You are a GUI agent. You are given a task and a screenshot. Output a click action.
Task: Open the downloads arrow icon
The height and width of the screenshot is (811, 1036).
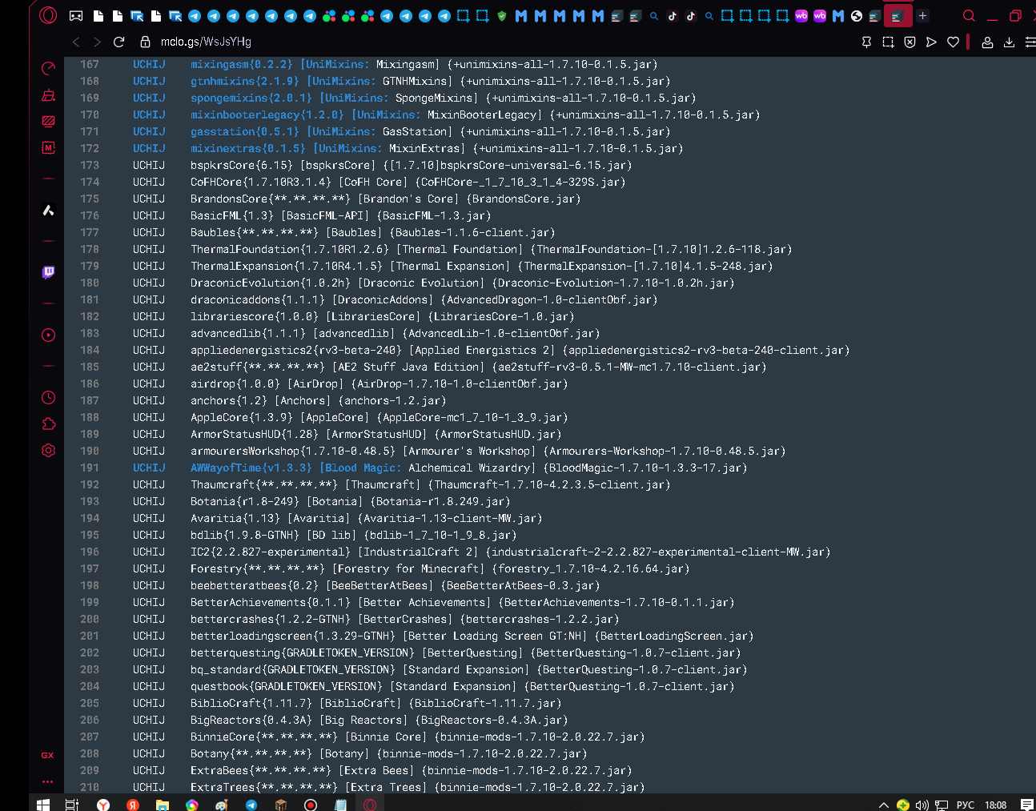1009,42
